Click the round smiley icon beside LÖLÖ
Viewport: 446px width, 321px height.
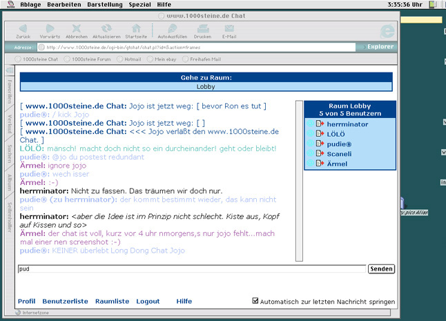click(310, 134)
